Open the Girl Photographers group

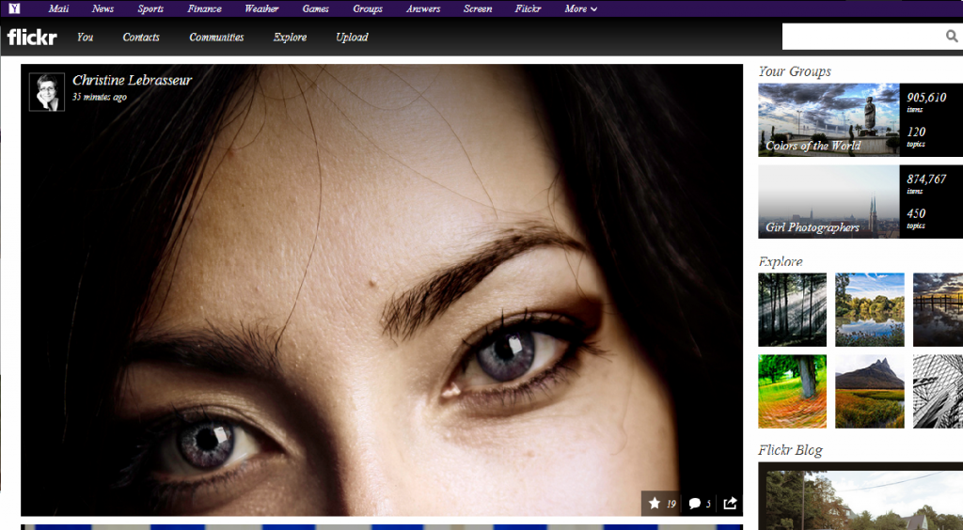[x=829, y=202]
